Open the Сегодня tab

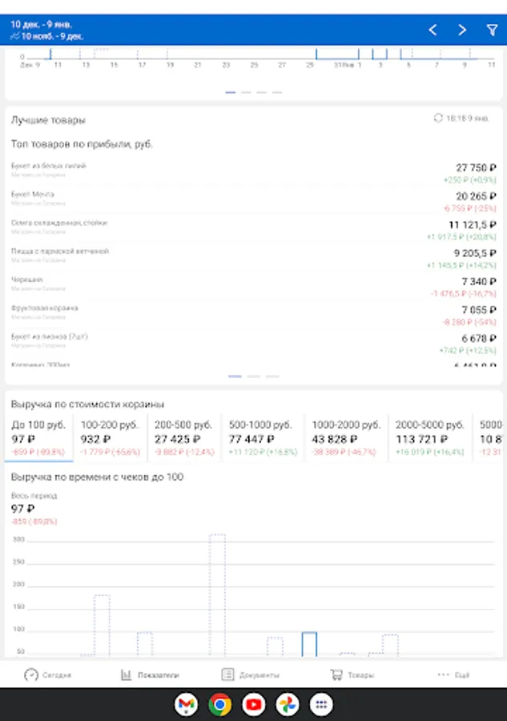[x=48, y=675]
